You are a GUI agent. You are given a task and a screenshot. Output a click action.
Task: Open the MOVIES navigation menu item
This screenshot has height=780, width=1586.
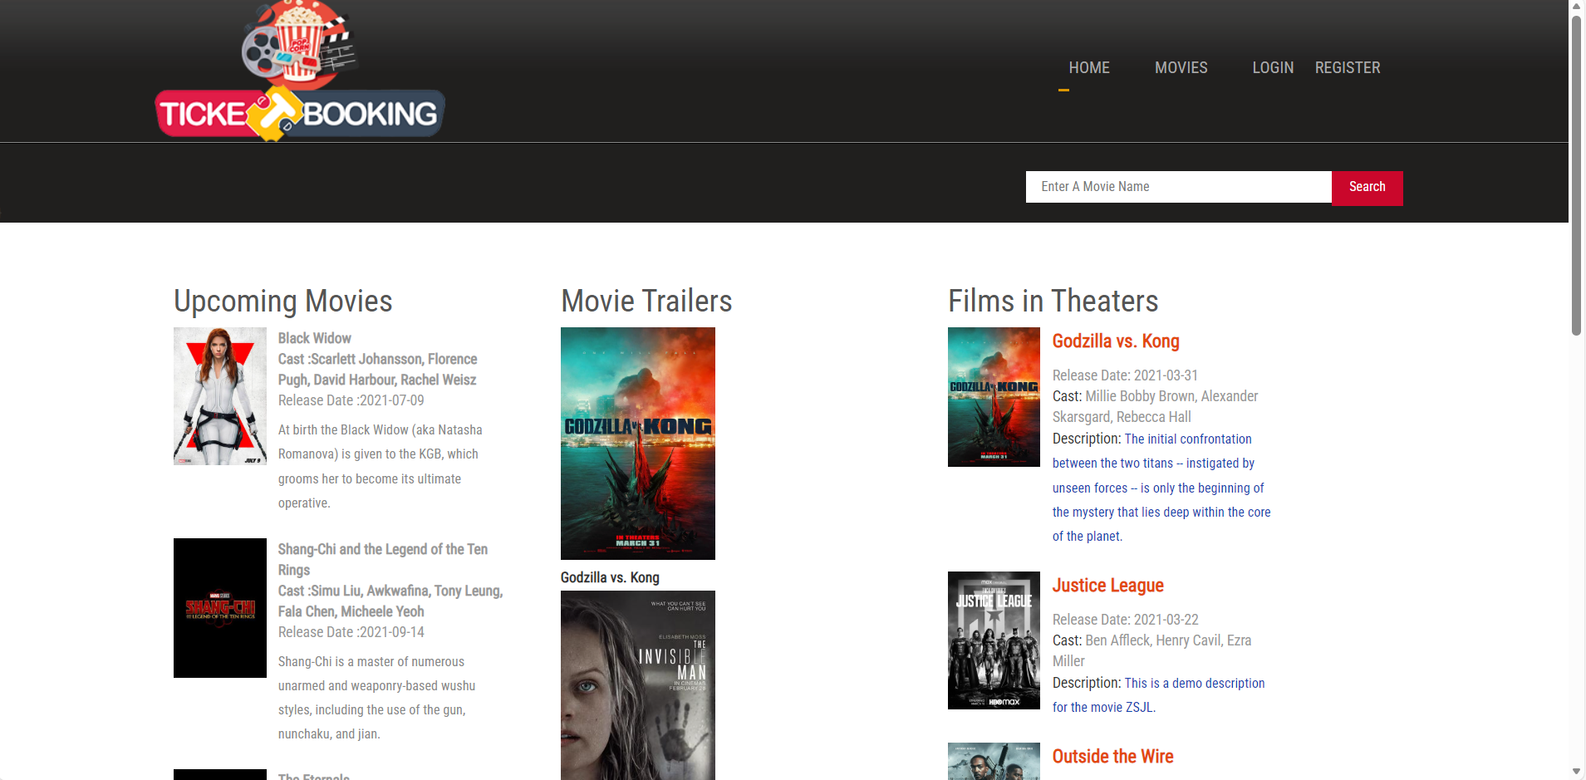[1181, 68]
